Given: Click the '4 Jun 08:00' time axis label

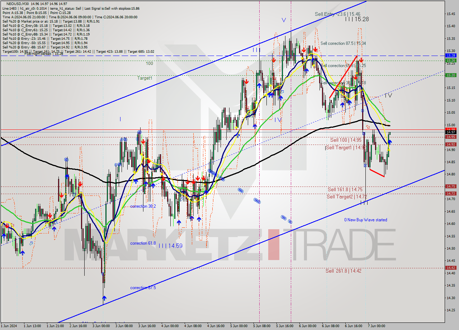Looking at the screenshot, I should (x=193, y=326).
